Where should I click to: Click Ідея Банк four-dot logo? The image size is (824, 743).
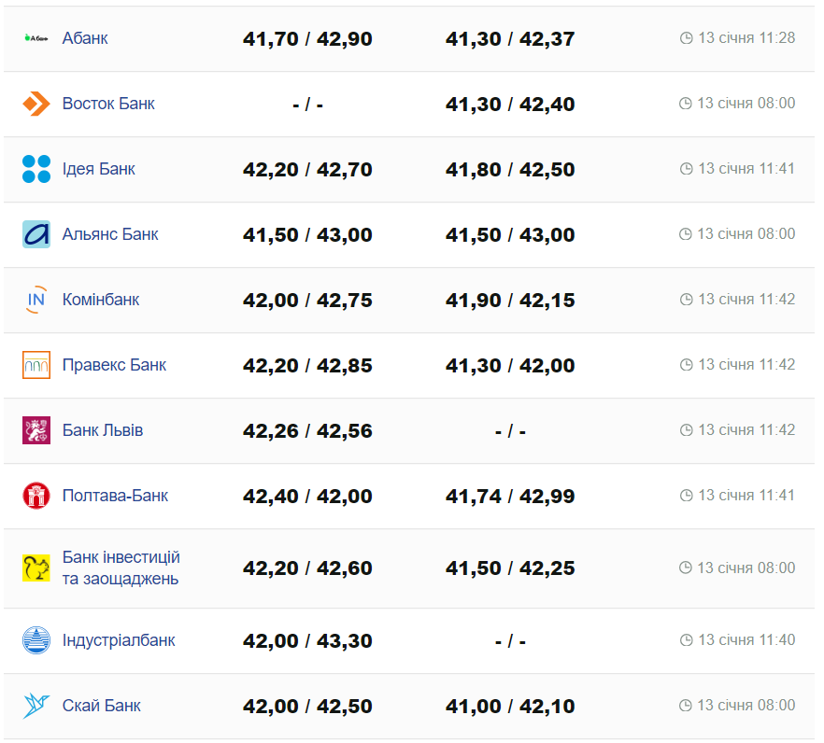tap(36, 169)
